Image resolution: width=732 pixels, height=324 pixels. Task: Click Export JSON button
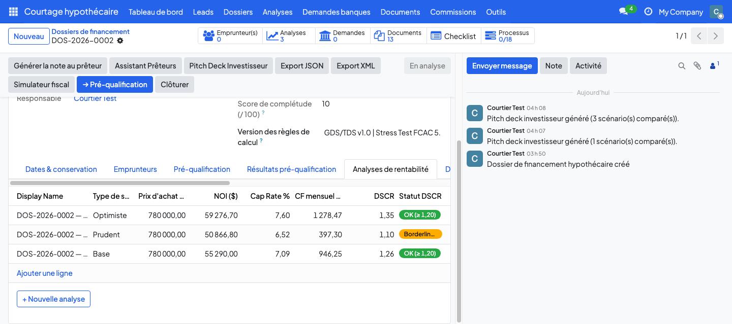tap(302, 66)
